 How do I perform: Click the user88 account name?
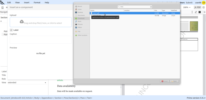[198, 3]
